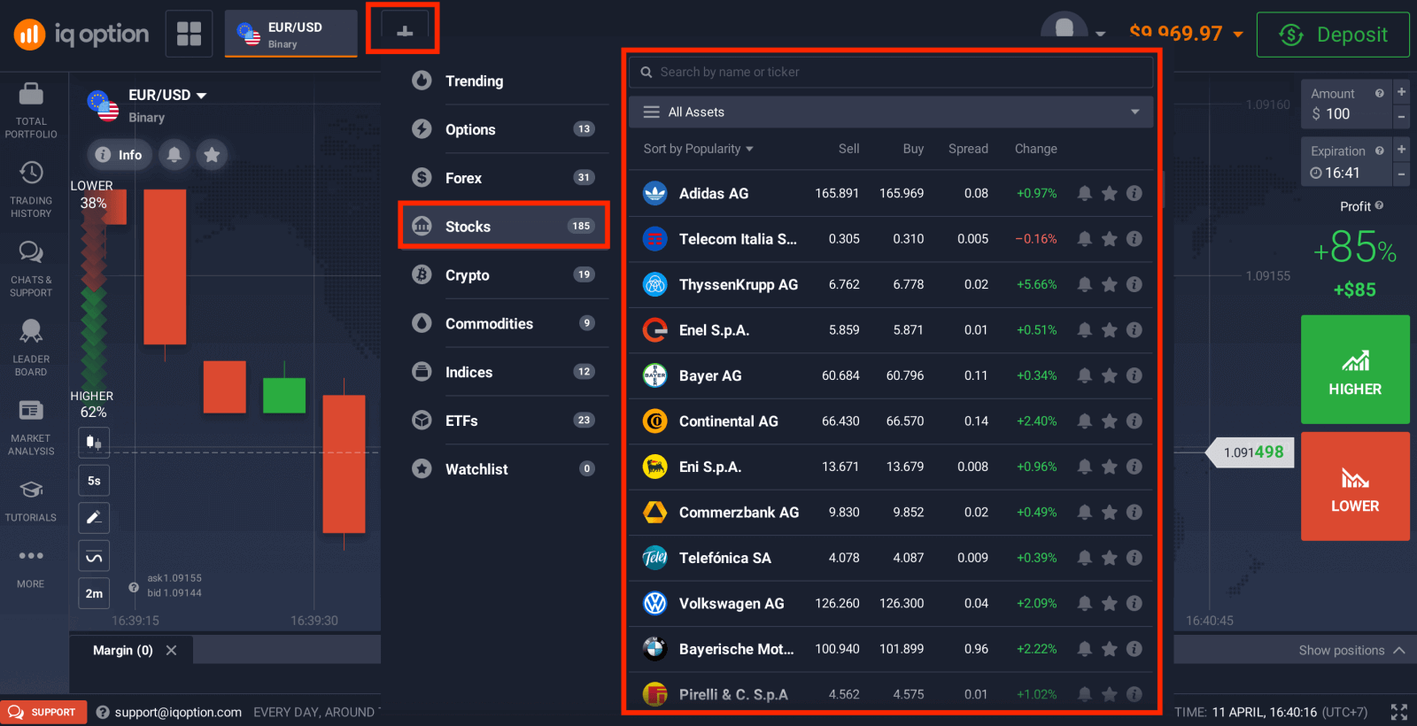Open Amount help question mark
Image resolution: width=1417 pixels, height=726 pixels.
pyautogui.click(x=1379, y=93)
